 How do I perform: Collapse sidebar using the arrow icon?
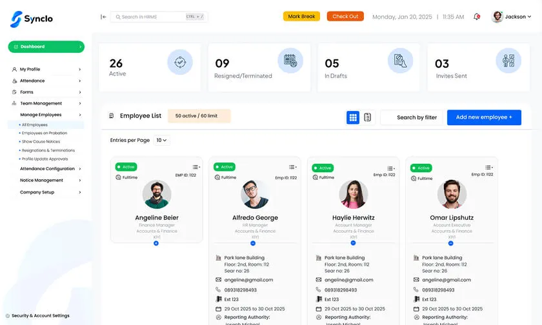coord(103,17)
